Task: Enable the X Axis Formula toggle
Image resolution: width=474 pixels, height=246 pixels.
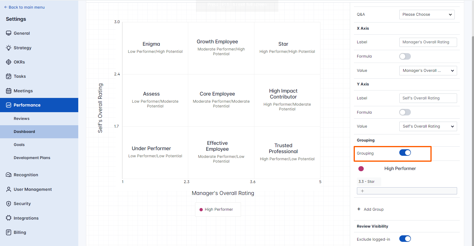Action: [405, 56]
